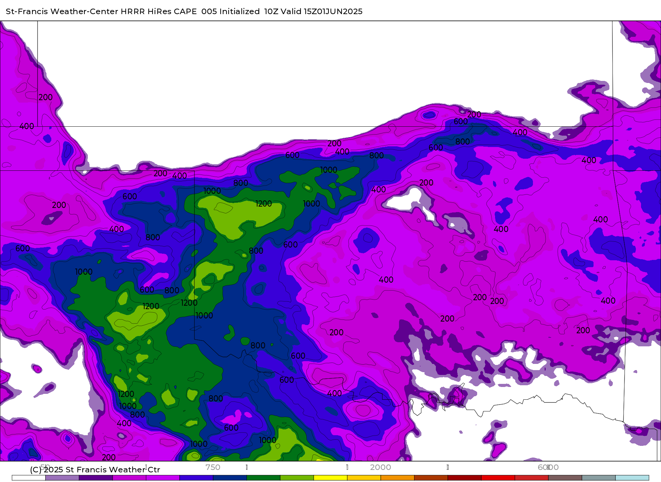Select the rust brown legend swatch

coord(431,478)
